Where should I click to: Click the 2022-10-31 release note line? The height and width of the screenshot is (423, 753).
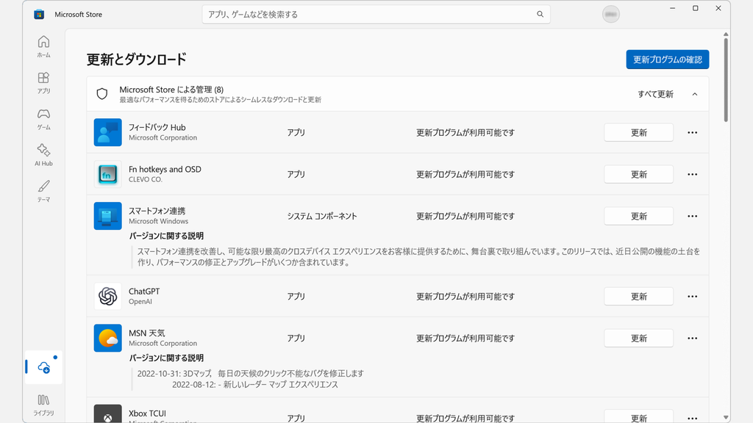[x=251, y=373]
